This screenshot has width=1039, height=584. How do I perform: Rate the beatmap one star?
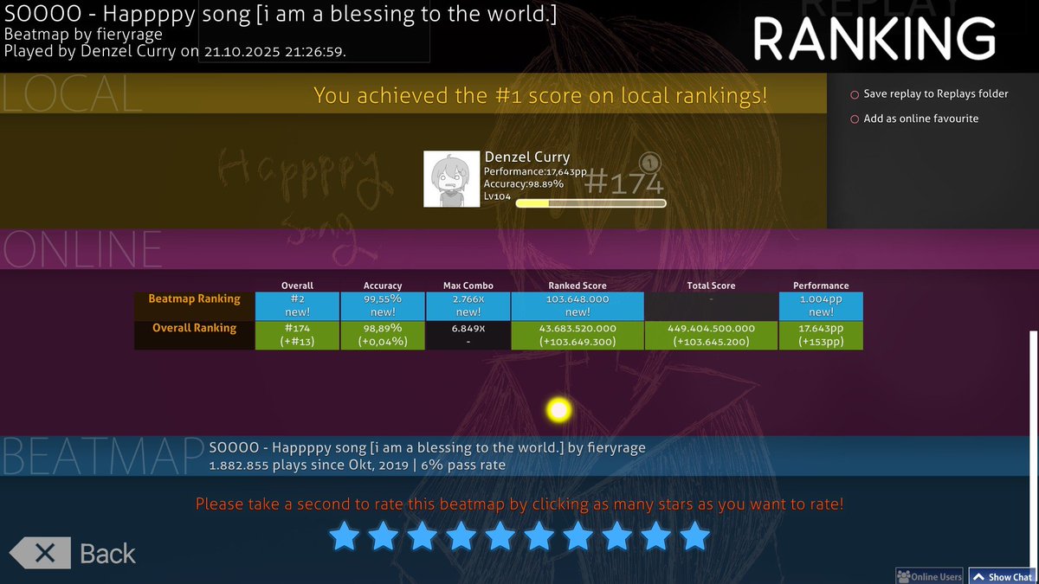345,536
